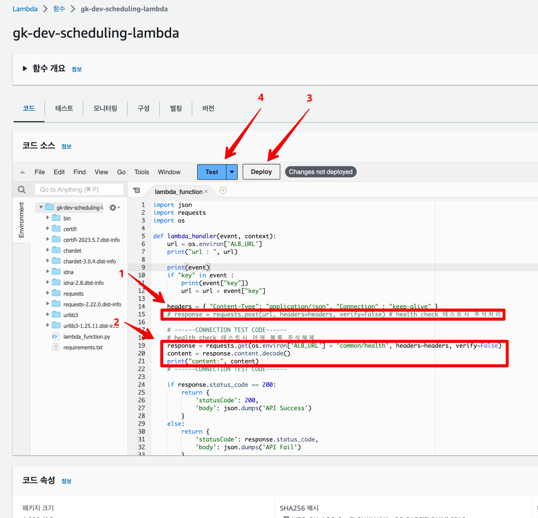Open the 모니터링 tab
The height and width of the screenshot is (518, 538).
105,108
